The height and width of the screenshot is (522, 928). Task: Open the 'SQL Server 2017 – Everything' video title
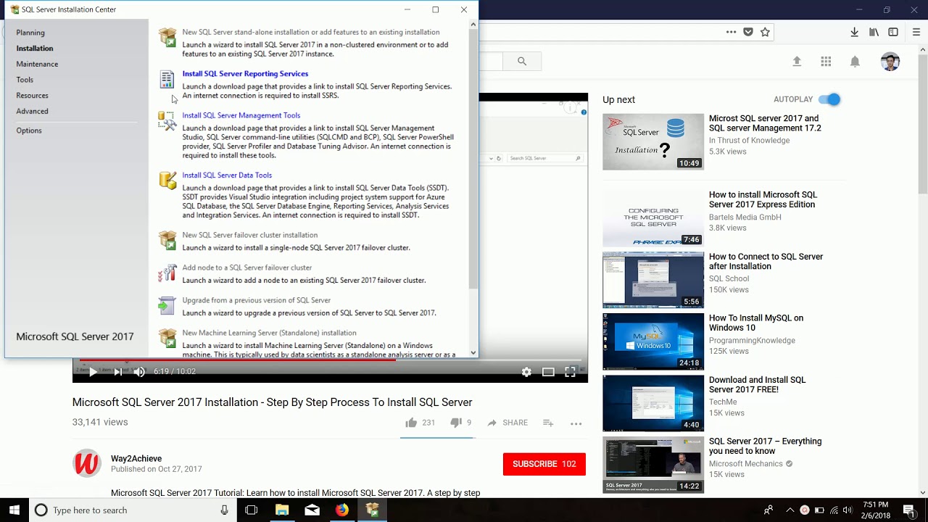(x=765, y=446)
